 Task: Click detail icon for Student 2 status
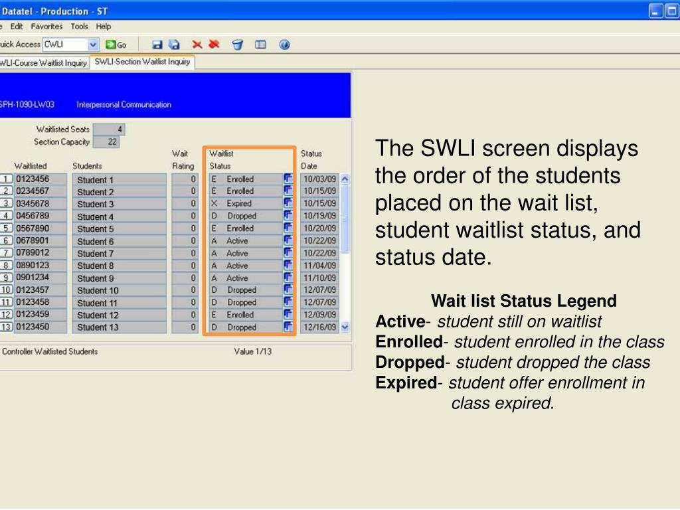[288, 191]
